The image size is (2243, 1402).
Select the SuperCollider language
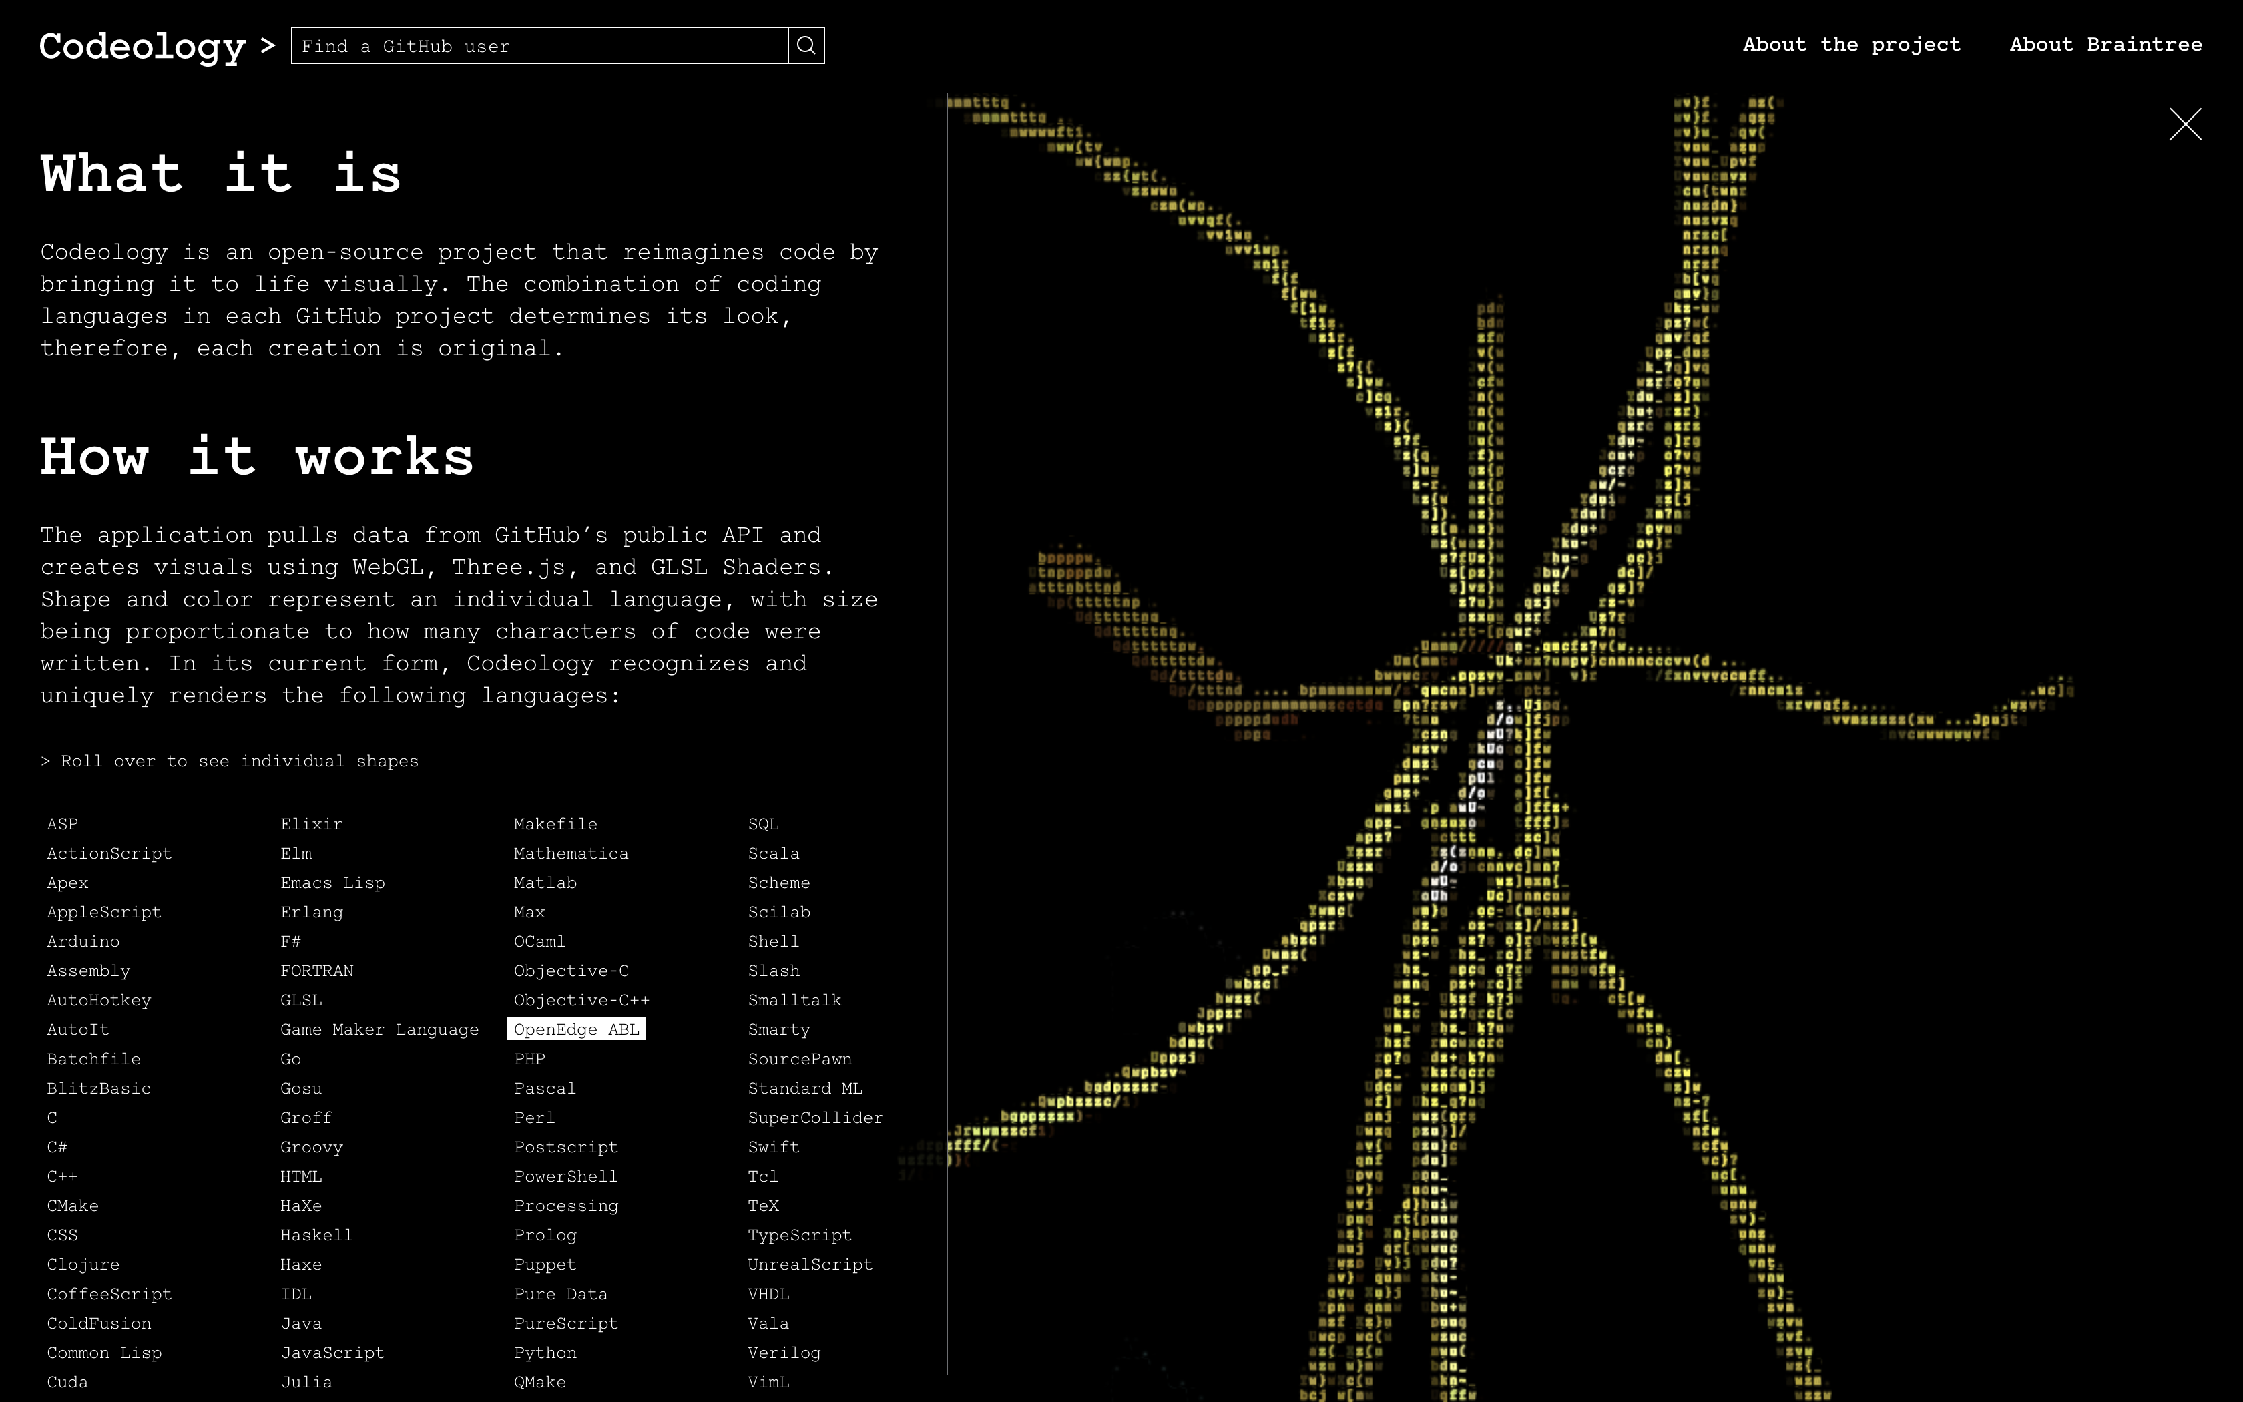click(814, 1118)
